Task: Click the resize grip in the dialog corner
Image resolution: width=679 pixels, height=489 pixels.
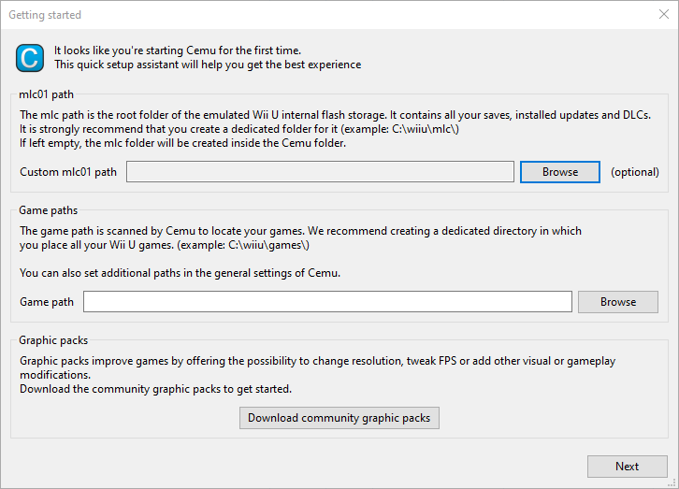Action: [x=672, y=482]
